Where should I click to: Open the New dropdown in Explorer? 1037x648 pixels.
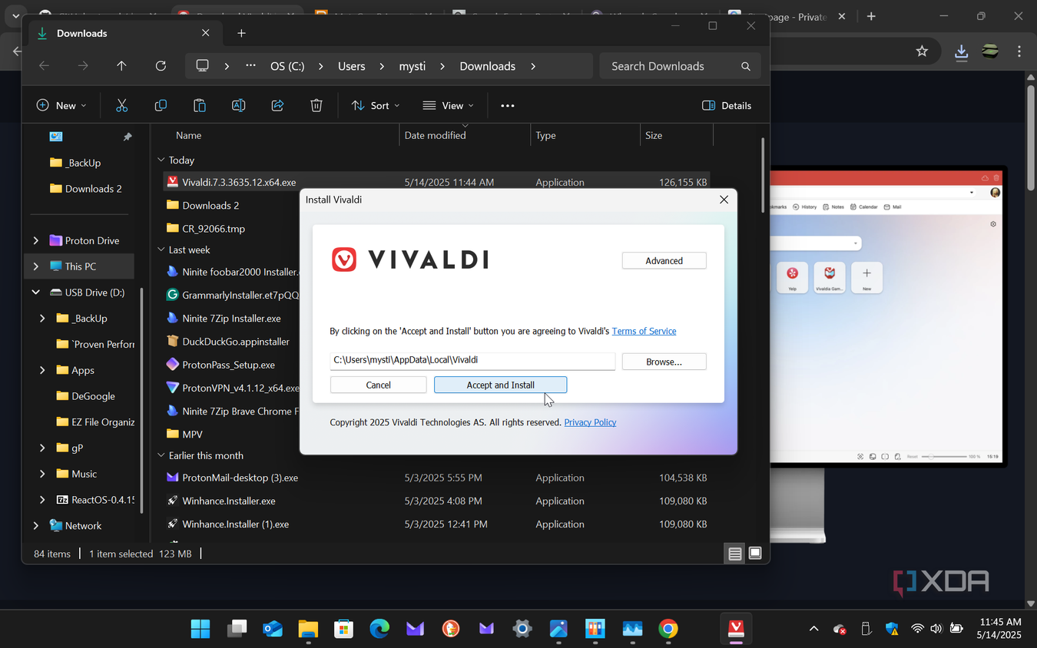[61, 105]
